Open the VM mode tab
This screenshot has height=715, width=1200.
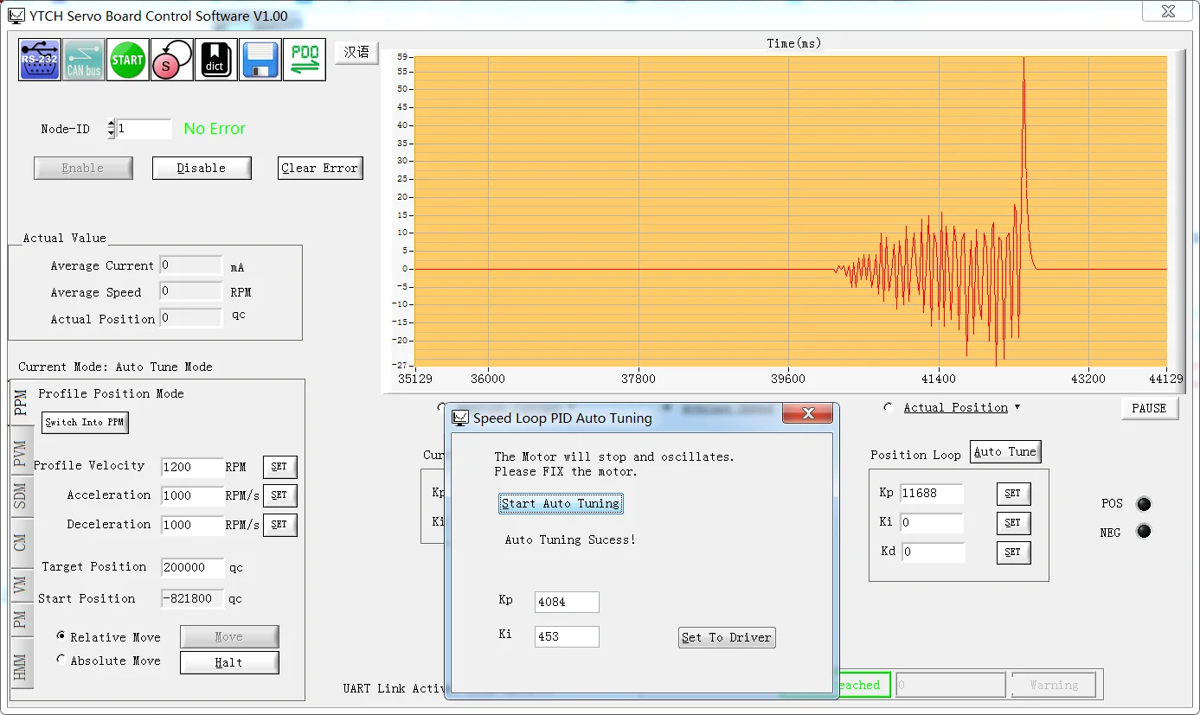pyautogui.click(x=21, y=585)
